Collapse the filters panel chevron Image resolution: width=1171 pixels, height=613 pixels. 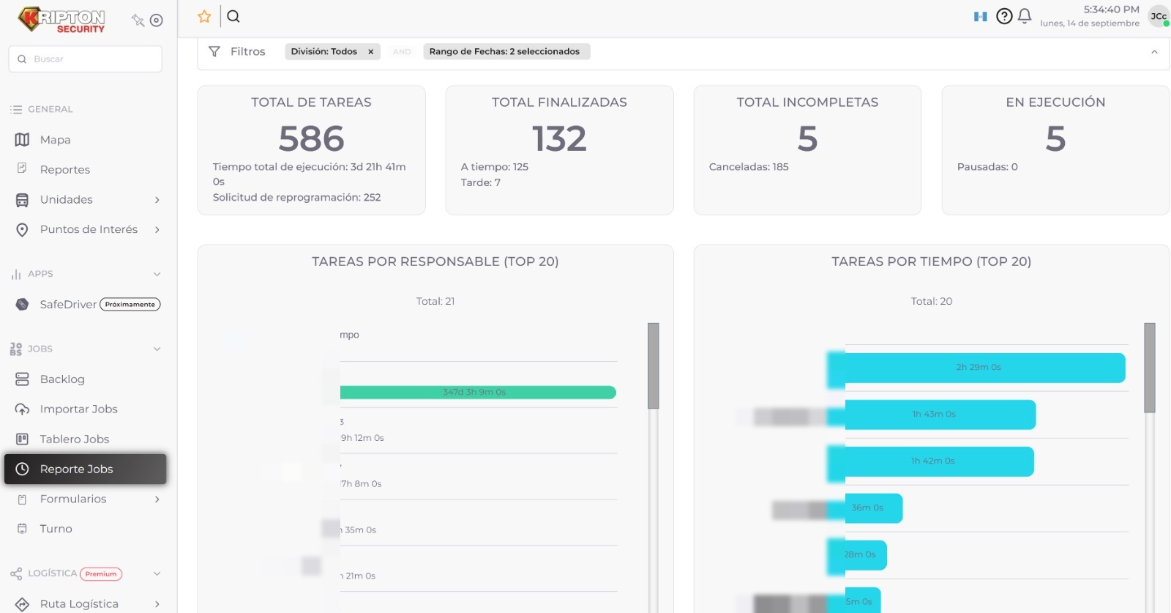pos(1154,52)
